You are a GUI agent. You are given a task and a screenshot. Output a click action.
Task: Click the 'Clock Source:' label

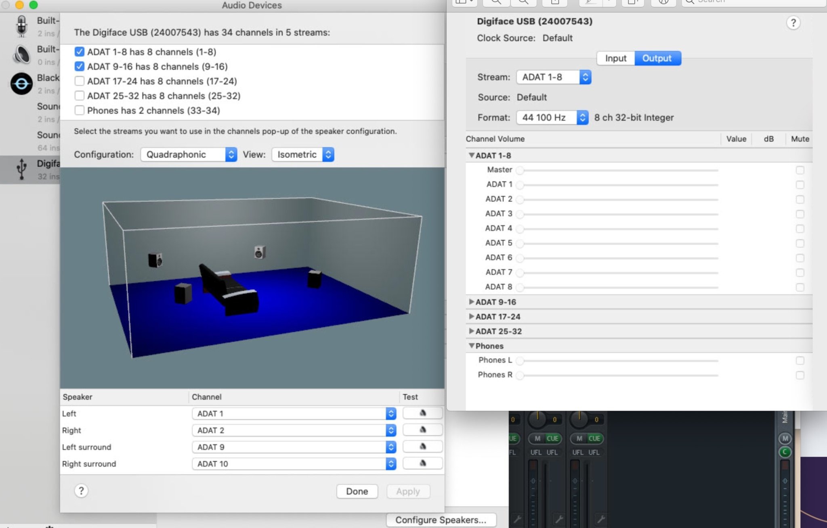tap(506, 38)
